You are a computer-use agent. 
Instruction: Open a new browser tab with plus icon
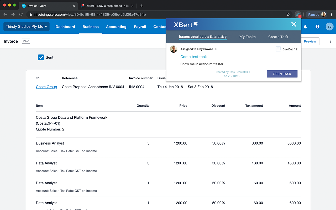(x=142, y=6)
